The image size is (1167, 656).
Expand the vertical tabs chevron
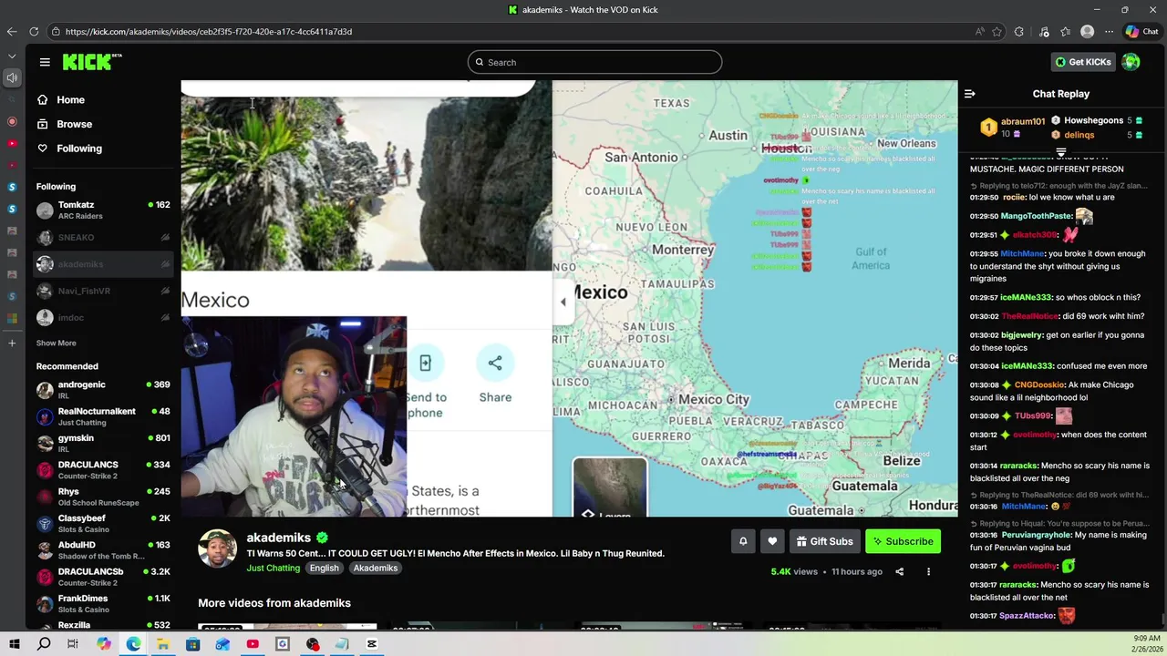click(12, 55)
